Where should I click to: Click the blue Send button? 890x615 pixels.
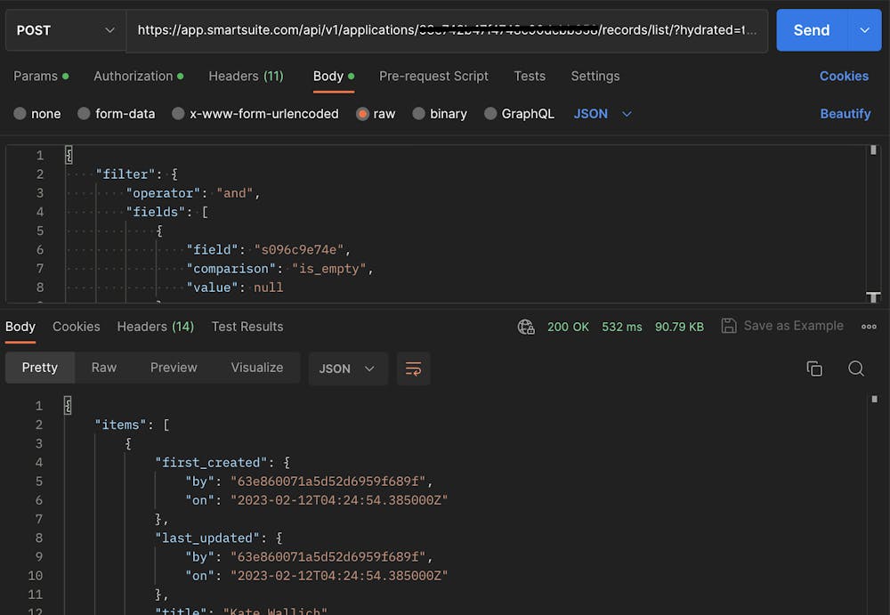click(x=812, y=30)
